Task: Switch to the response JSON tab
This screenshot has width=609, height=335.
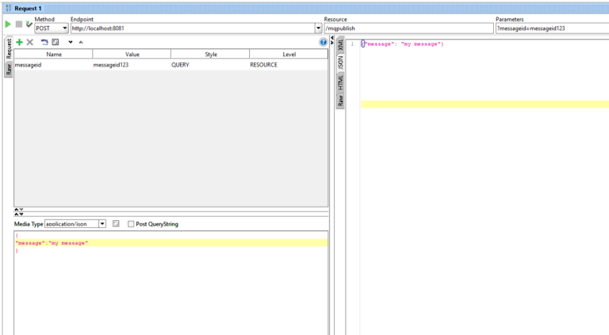Action: [341, 63]
